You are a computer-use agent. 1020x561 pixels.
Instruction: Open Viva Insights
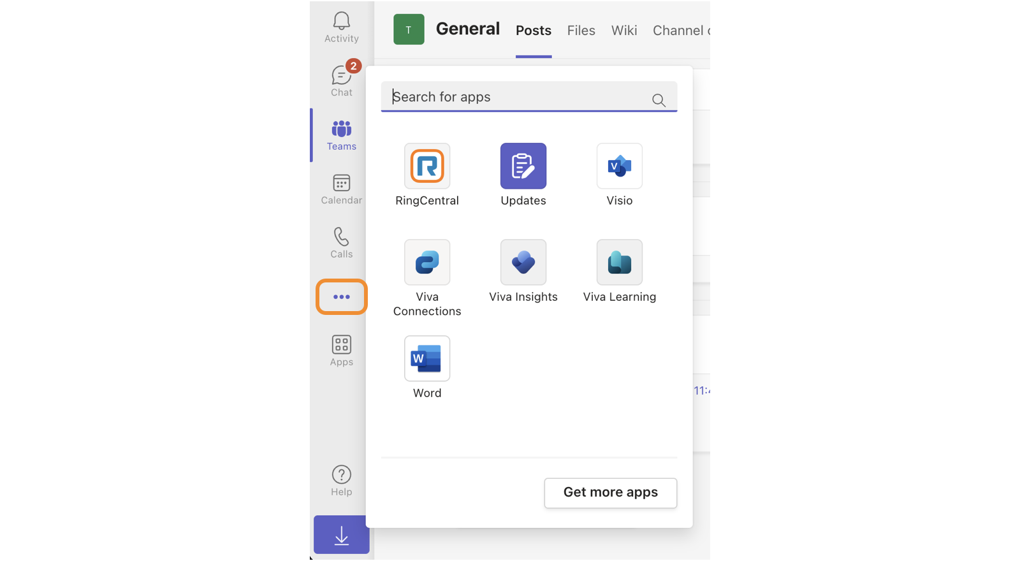[x=523, y=262]
